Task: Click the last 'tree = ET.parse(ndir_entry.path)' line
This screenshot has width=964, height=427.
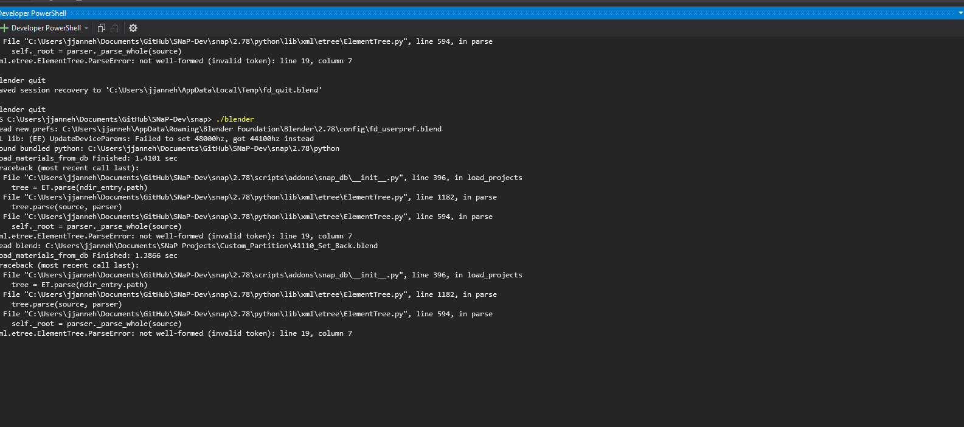Action: pos(79,285)
